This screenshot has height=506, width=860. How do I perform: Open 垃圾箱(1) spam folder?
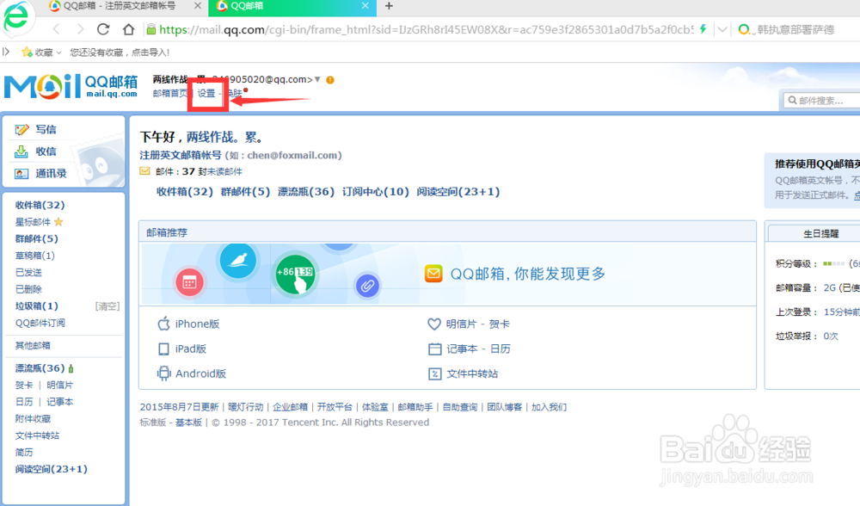point(36,306)
